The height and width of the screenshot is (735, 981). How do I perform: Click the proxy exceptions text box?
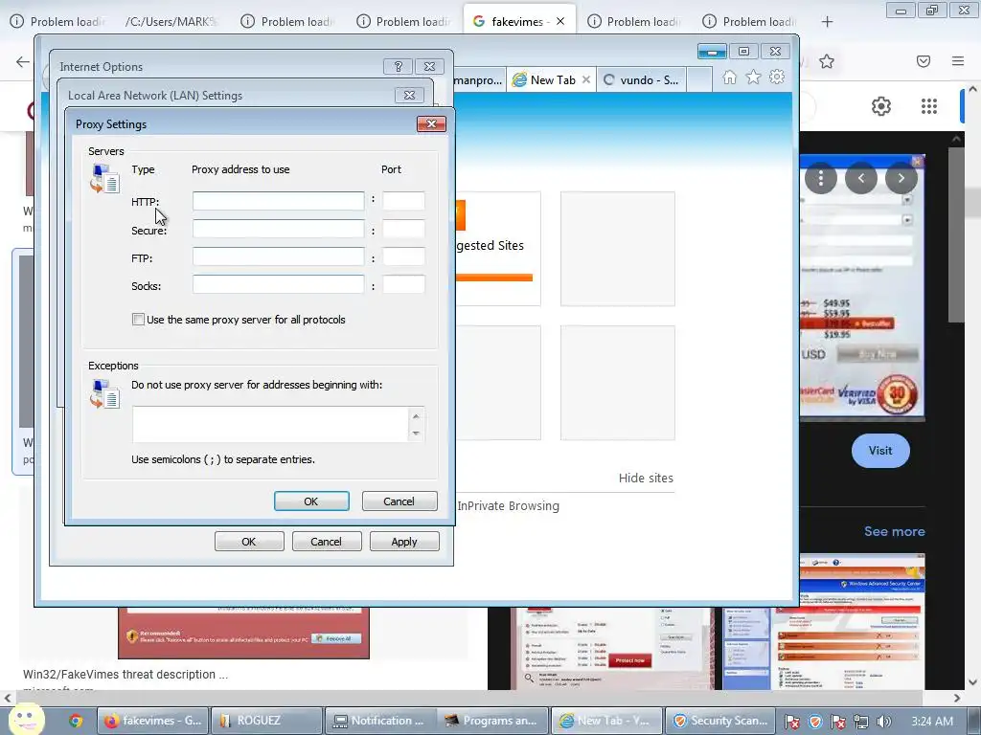click(271, 424)
